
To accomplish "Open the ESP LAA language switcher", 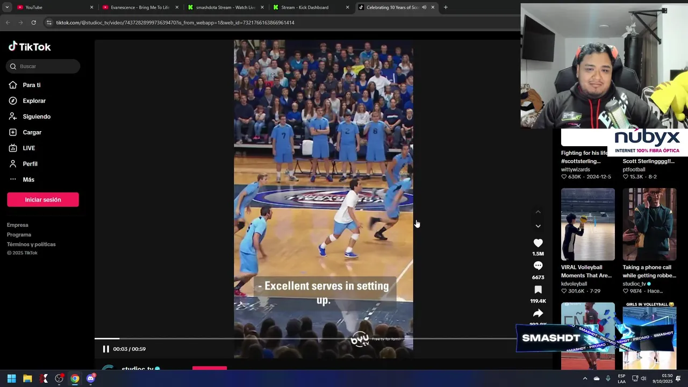I will (621, 378).
